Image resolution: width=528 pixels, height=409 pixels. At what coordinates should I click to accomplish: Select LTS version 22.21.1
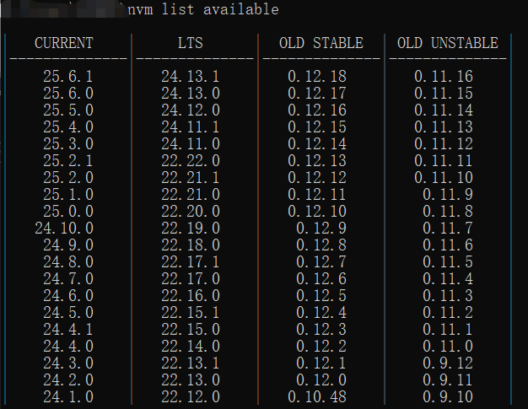pos(191,177)
